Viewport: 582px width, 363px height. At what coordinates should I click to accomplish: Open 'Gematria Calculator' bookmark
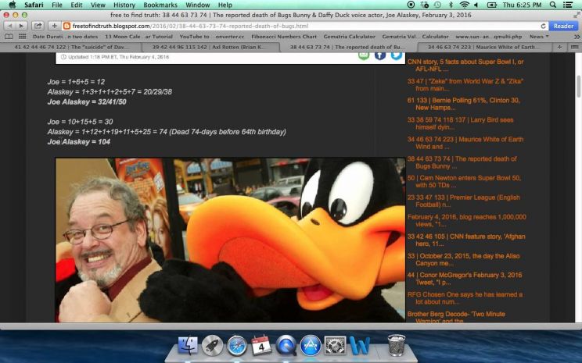click(349, 37)
